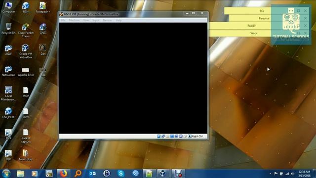The width and height of the screenshot is (316, 178).
Task: Open Skype from the taskbar
Action: pyautogui.click(x=121, y=174)
